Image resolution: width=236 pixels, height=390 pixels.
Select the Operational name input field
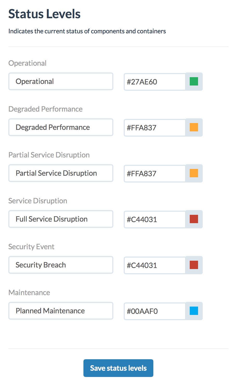tap(61, 81)
